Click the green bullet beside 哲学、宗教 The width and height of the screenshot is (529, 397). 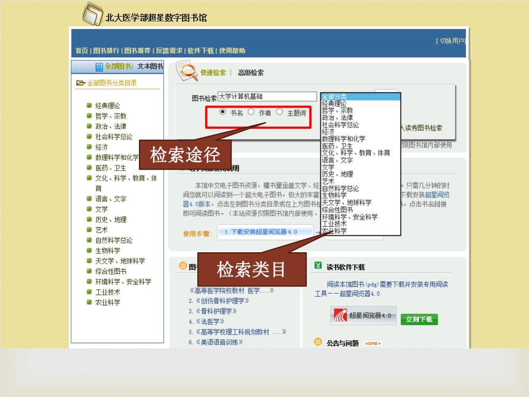[89, 116]
